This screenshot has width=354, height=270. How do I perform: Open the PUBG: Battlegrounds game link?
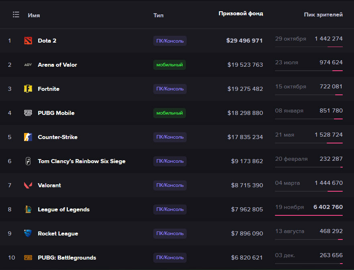67,258
